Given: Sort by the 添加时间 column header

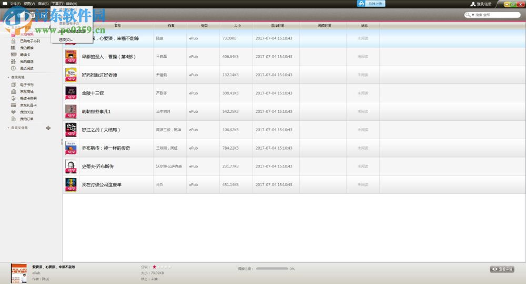Looking at the screenshot, I should point(277,25).
